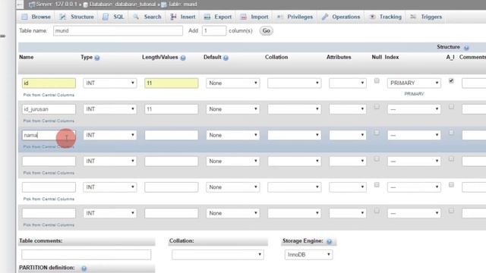Open Type dropdown for id row
Viewport: 486px width, 273px height.
[110, 83]
